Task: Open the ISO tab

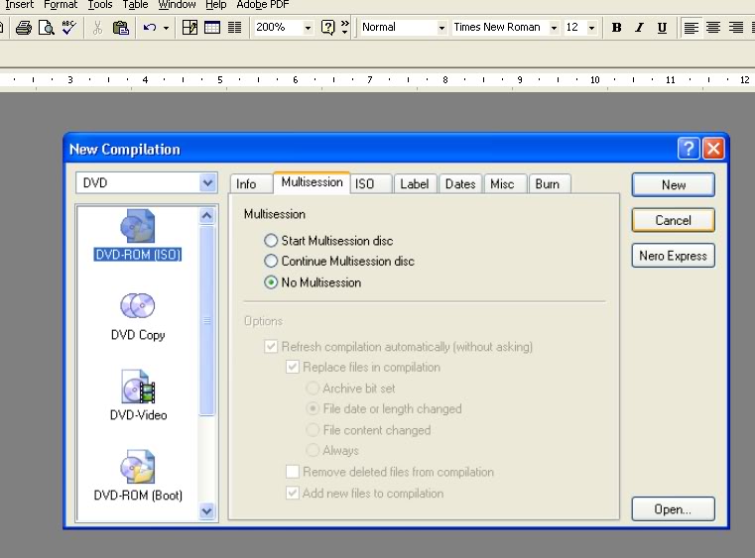Action: (x=365, y=183)
